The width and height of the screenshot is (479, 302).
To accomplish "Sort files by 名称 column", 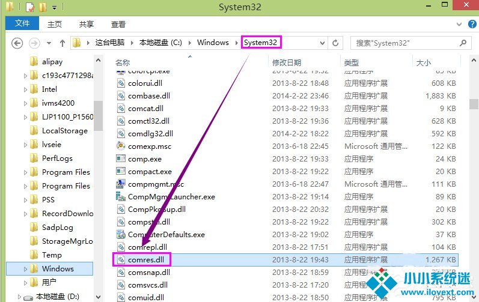I will [123, 62].
